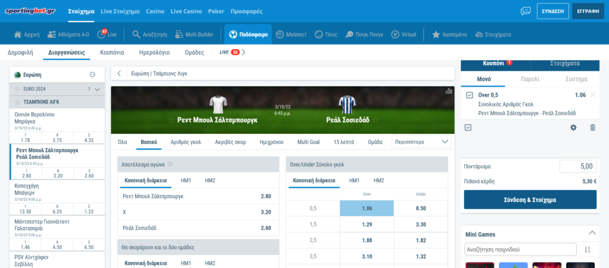Open Αναζήτηση search tool
The image size is (609, 268).
(149, 34)
